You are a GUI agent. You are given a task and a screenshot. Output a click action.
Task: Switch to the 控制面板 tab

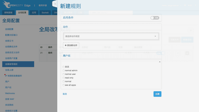[x=8, y=13]
